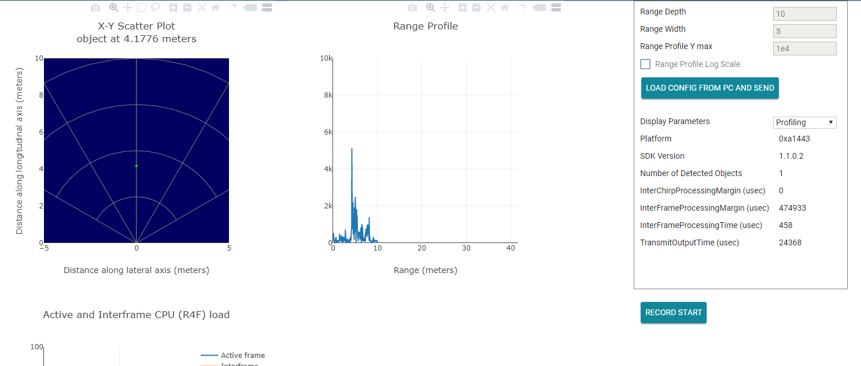Focus the Range Depth input field
The image size is (861, 366).
pos(805,14)
